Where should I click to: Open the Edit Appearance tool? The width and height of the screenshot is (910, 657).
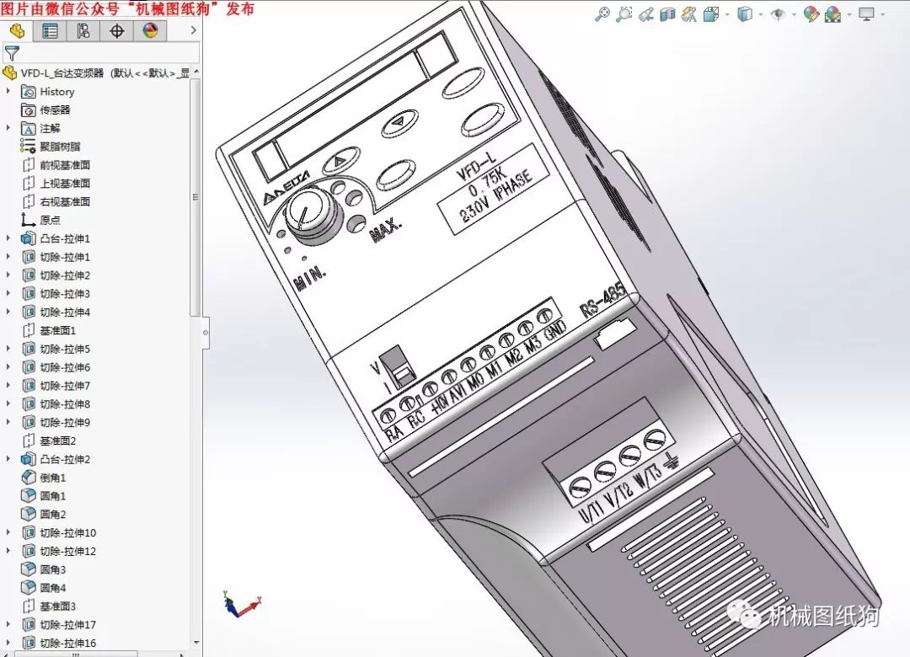coord(811,14)
